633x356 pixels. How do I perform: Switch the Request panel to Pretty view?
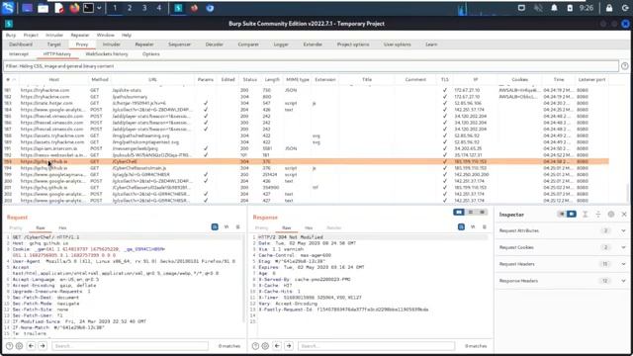[x=16, y=228]
